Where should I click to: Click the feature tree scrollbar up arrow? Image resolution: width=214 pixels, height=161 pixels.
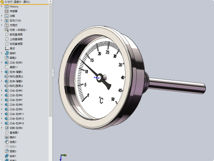point(50,1)
